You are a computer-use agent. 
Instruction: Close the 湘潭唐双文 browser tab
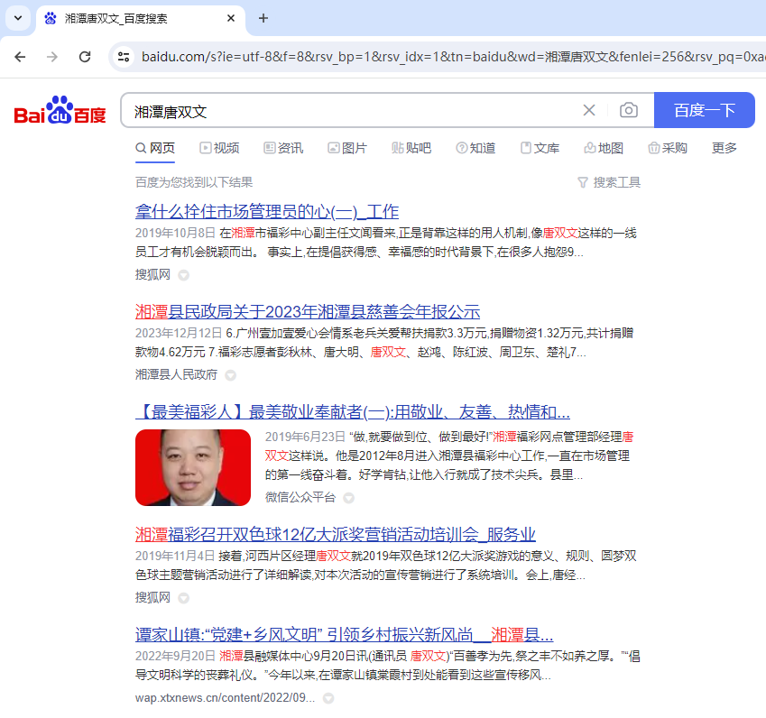[232, 18]
